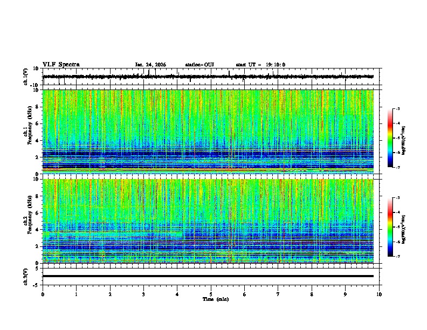Click the "-7" label on ch.1 color scale
Screen dimensions: 427x330
click(397, 167)
